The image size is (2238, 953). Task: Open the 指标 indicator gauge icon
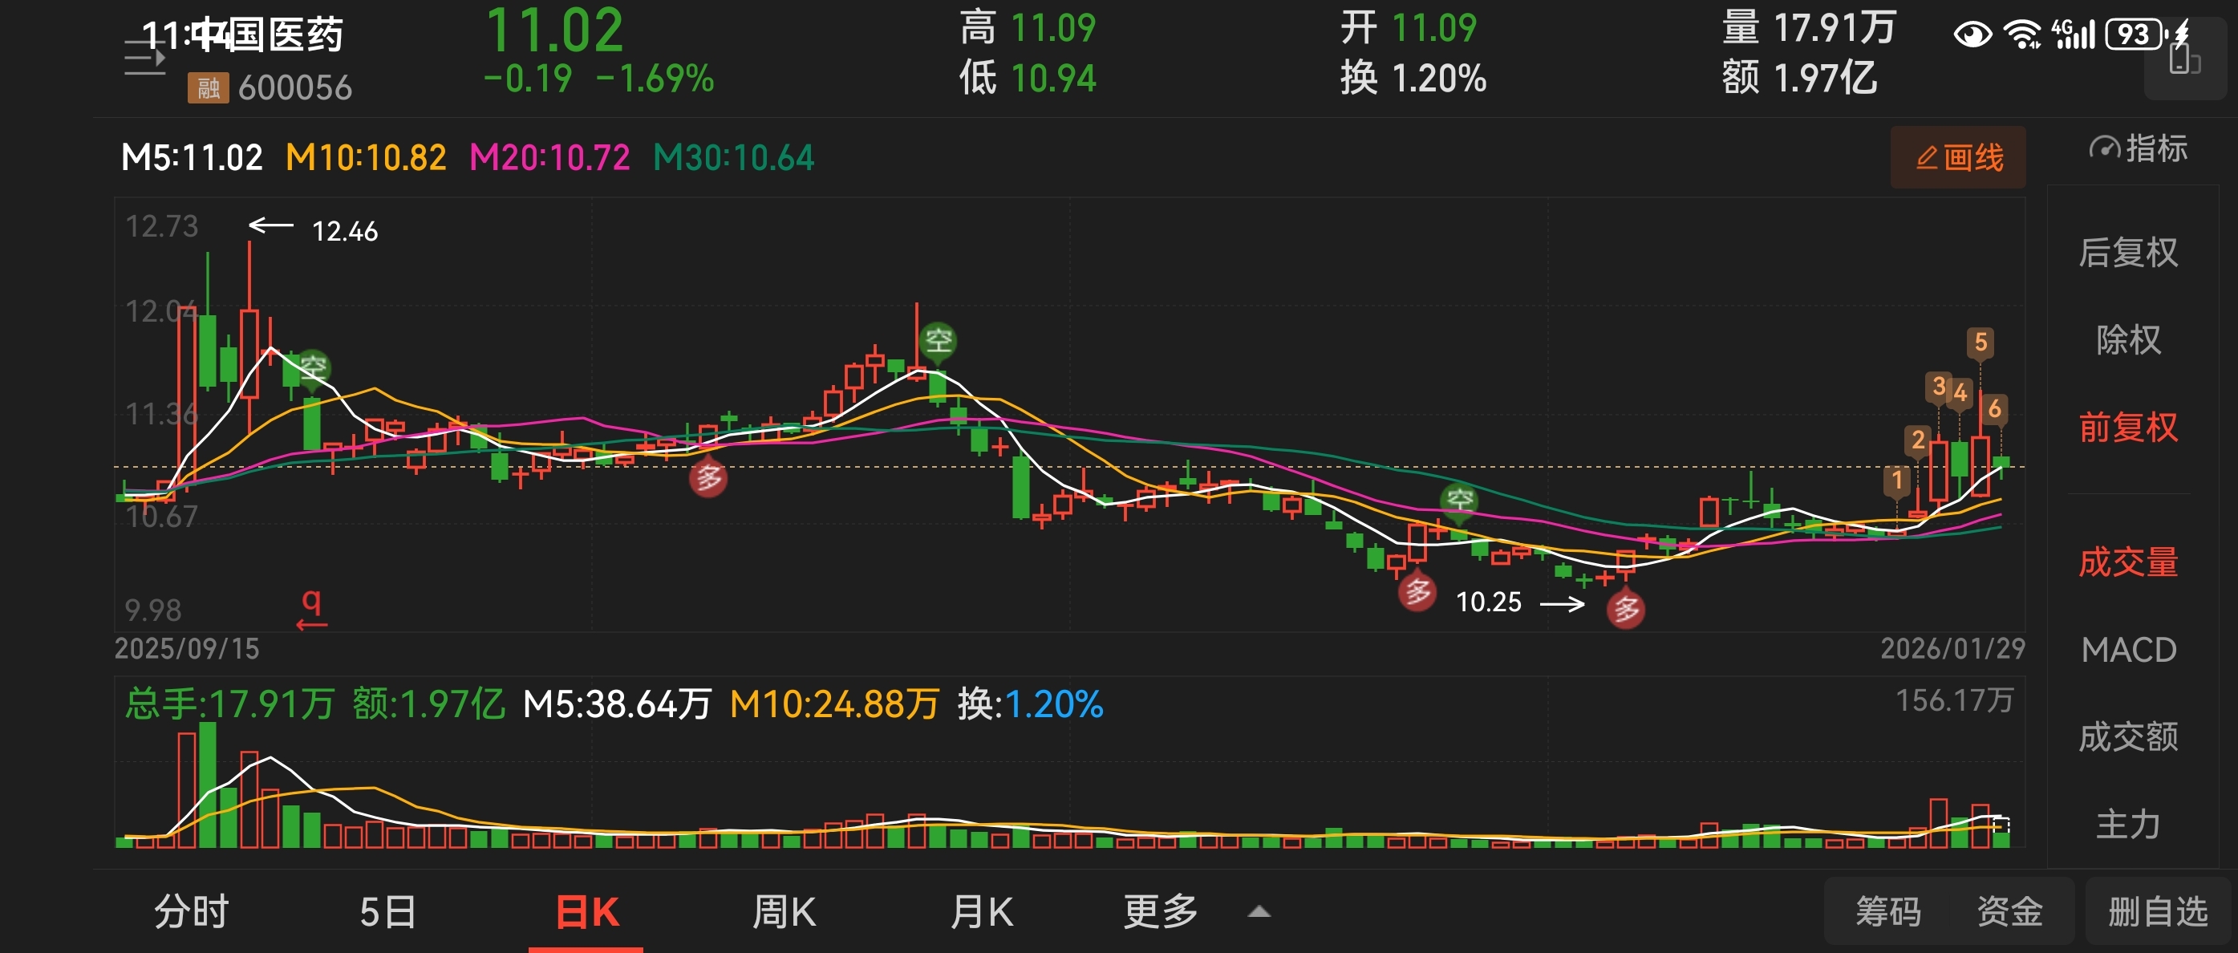coord(2103,148)
